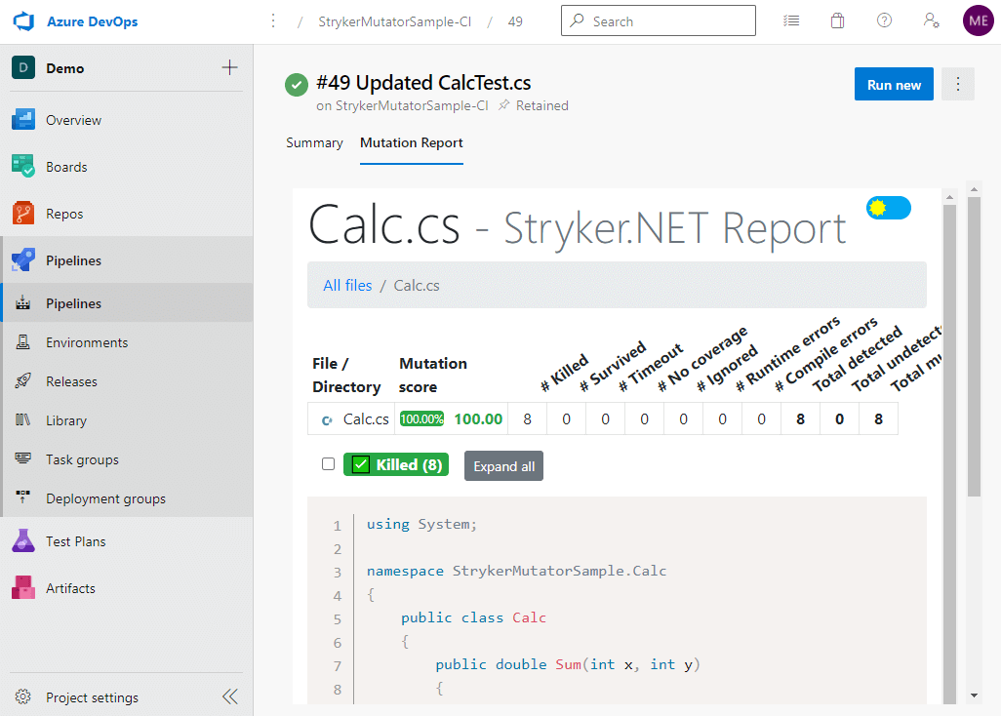This screenshot has height=716, width=1001.
Task: Open the work items list icon
Action: click(791, 21)
